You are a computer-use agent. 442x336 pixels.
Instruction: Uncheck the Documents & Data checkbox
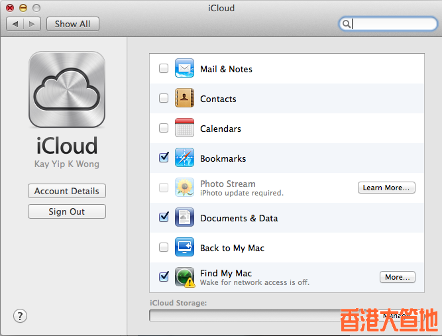point(164,217)
